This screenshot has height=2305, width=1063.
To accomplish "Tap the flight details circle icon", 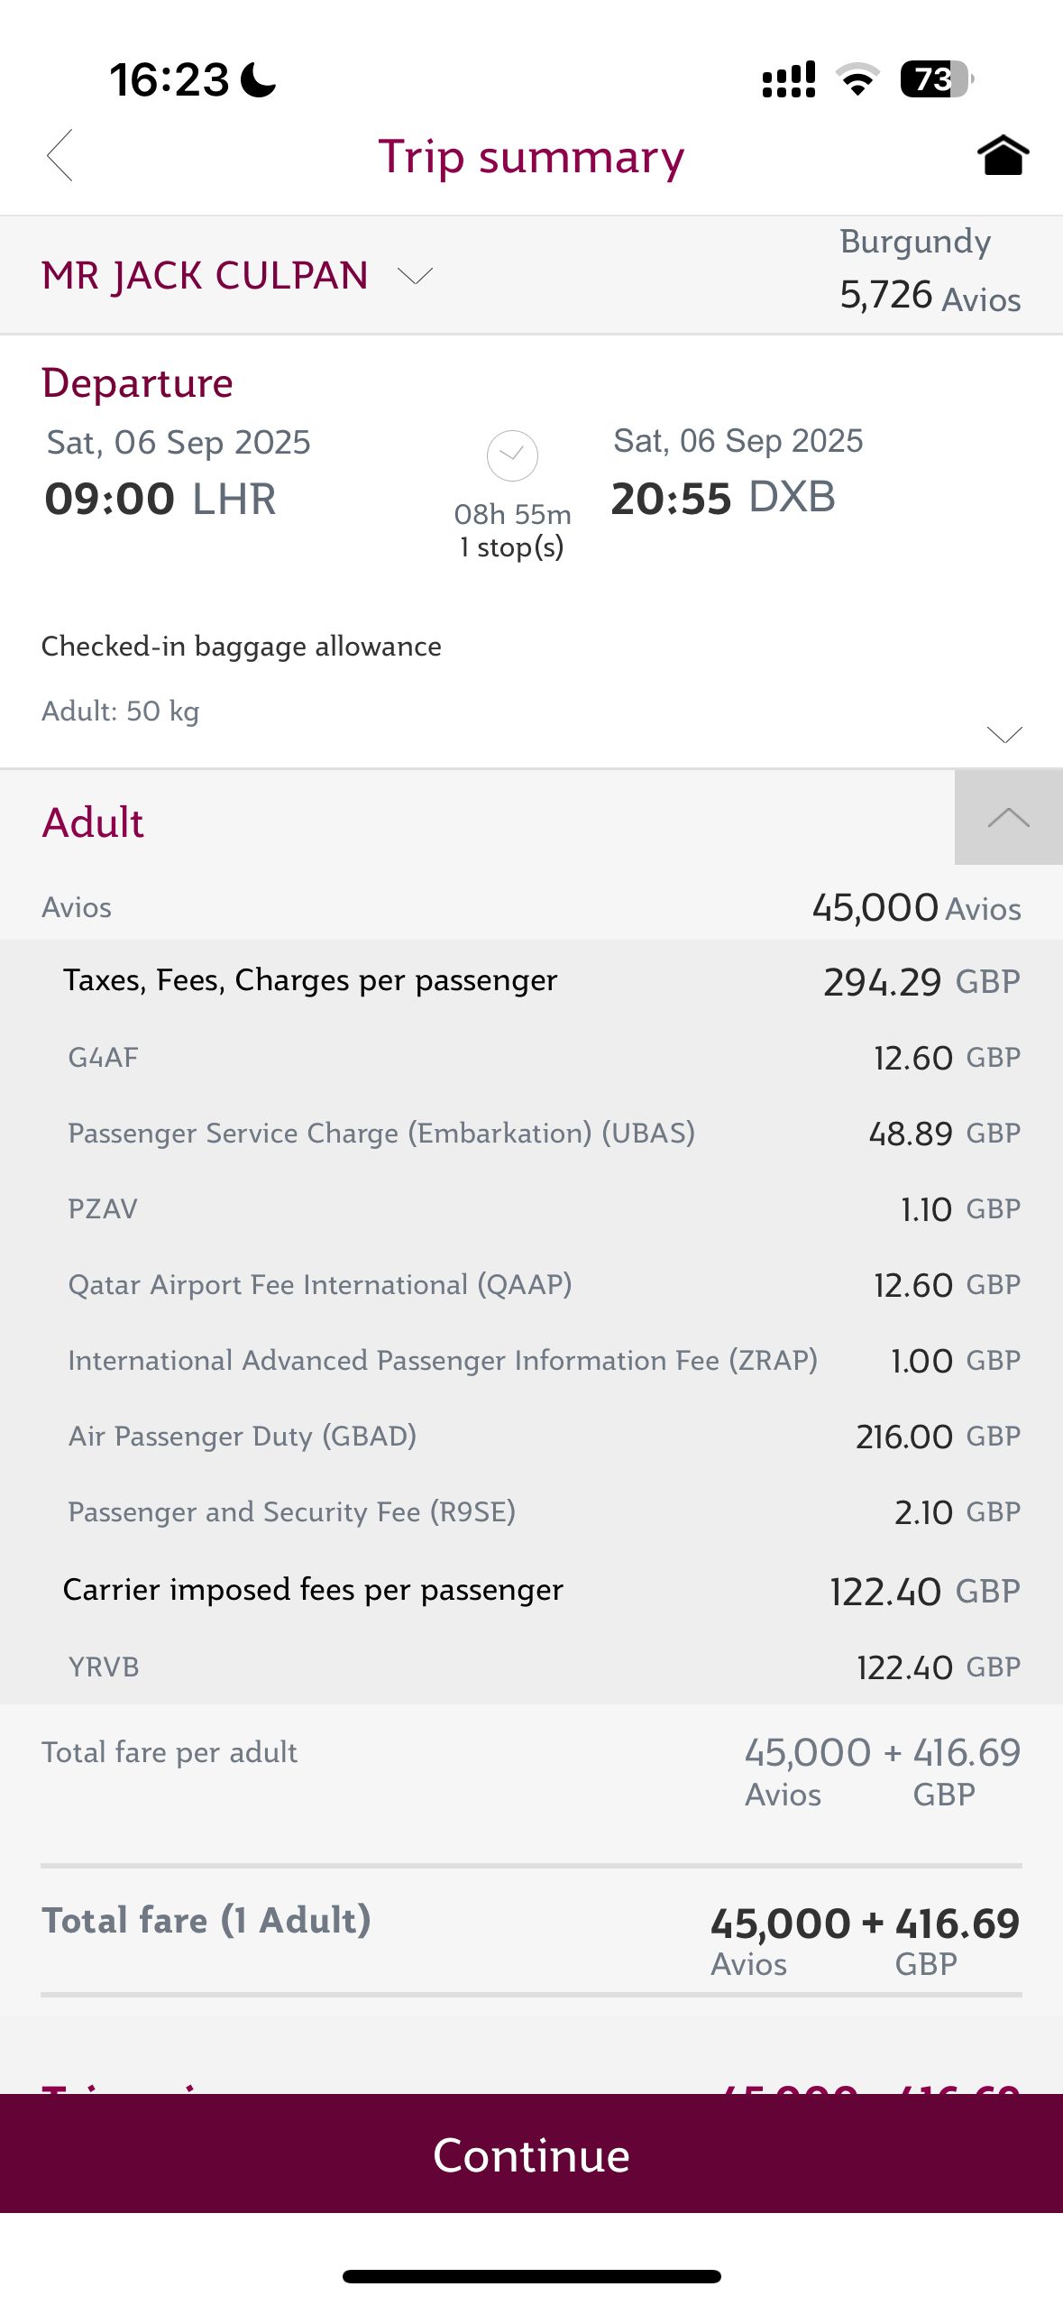I will 512,455.
